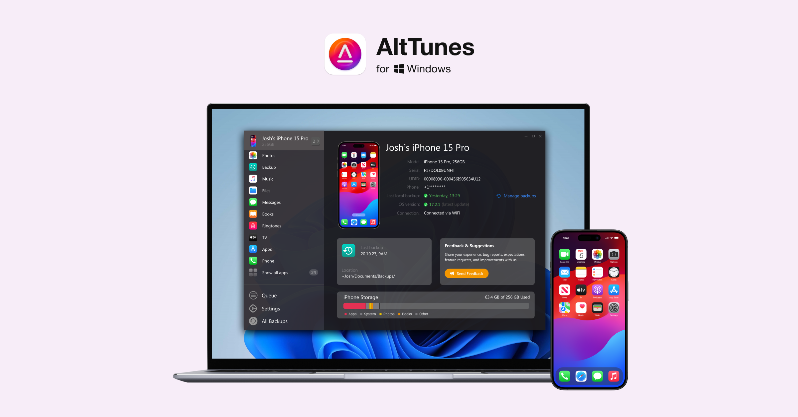Open the Files section

[x=266, y=190]
